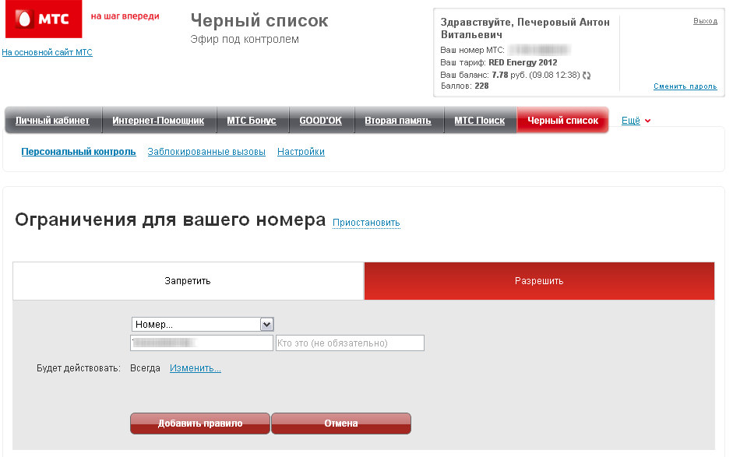Image resolution: width=733 pixels, height=457 pixels.
Task: Open the МТС Бонус menu item
Action: [x=251, y=121]
